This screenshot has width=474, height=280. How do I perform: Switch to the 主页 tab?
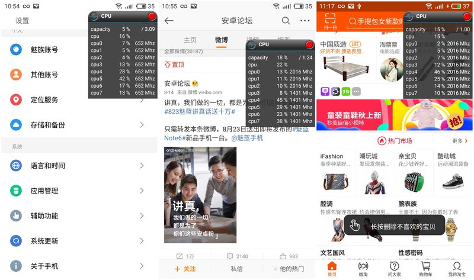tap(190, 40)
